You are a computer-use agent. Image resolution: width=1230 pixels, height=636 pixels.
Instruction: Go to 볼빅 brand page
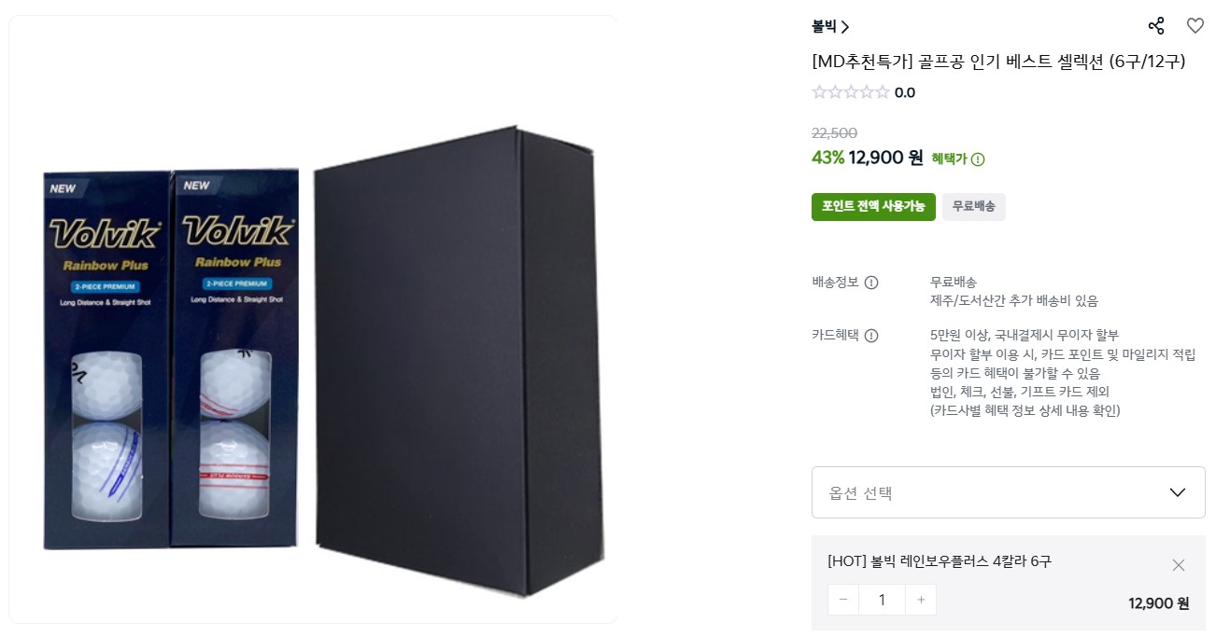830,27
